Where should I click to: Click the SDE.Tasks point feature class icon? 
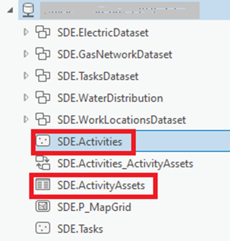(43, 228)
